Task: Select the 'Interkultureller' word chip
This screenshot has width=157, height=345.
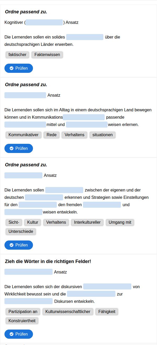Action: 87,222
